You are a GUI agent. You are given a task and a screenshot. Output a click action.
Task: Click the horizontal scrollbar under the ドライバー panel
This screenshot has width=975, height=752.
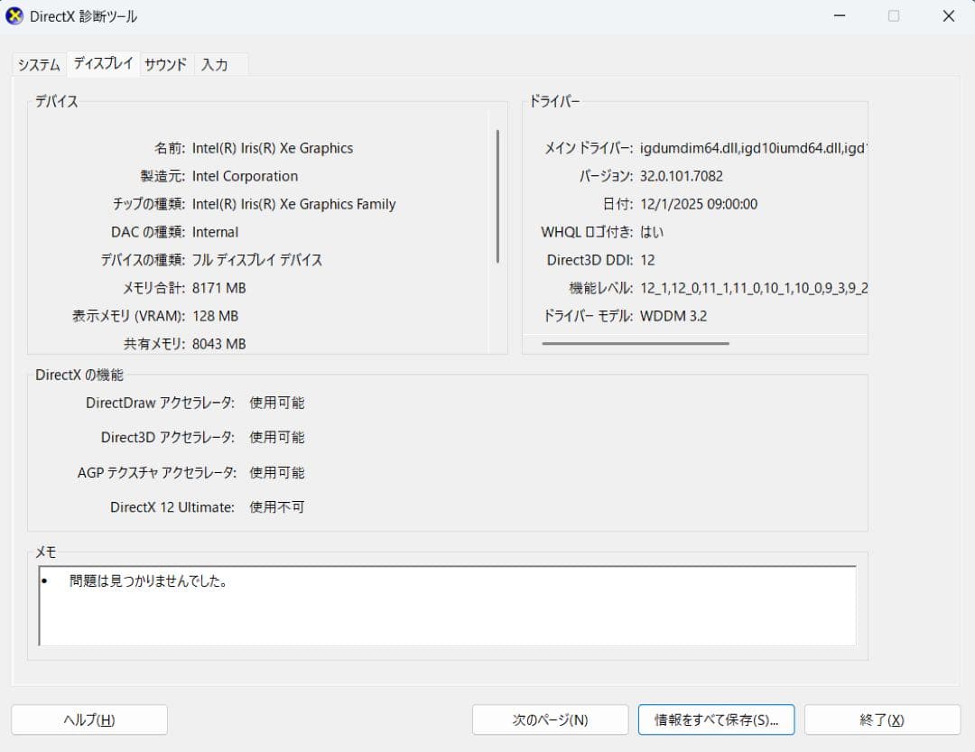636,344
